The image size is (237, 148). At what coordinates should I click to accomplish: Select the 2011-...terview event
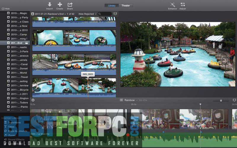(x=20, y=86)
